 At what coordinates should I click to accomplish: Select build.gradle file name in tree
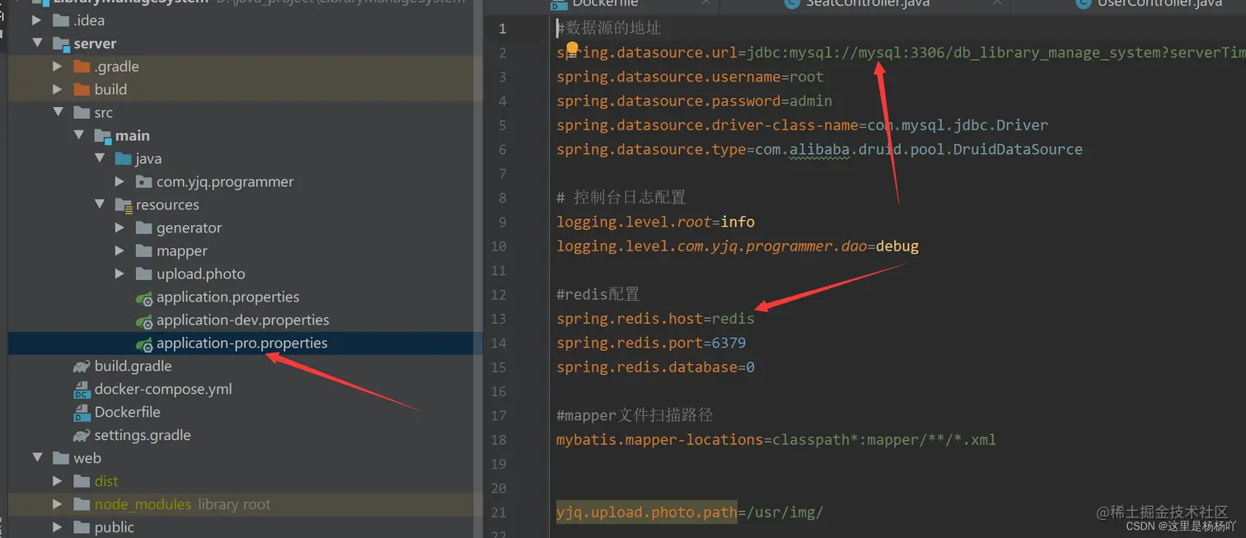pyautogui.click(x=133, y=367)
